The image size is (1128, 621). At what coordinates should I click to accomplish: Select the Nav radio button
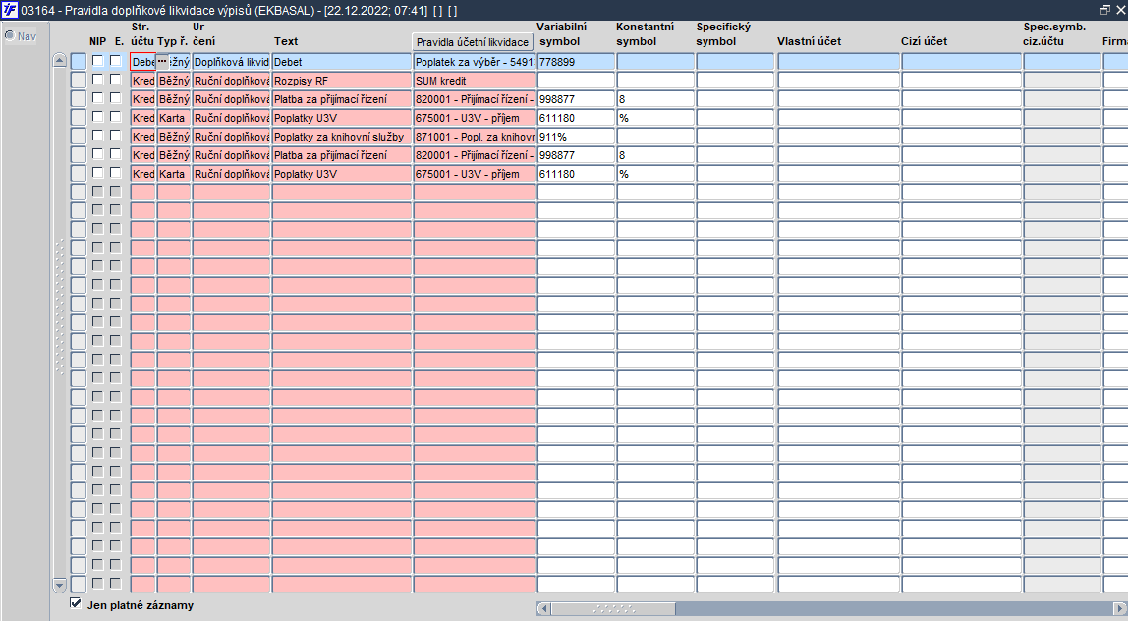[10, 35]
